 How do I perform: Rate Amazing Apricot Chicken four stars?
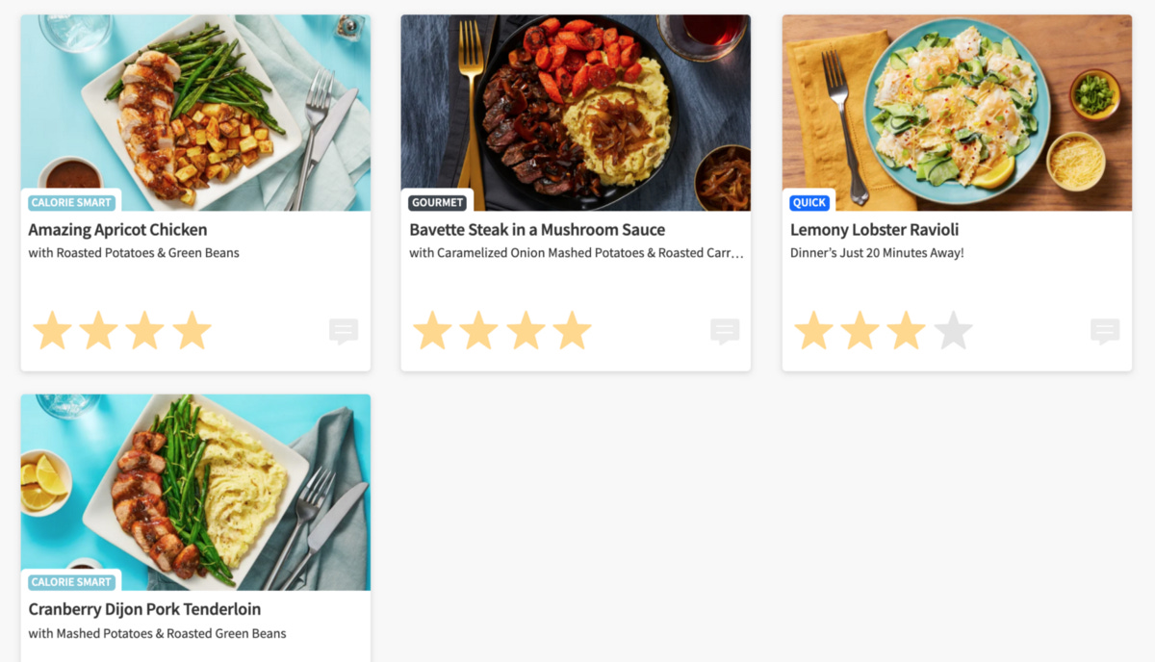point(192,331)
